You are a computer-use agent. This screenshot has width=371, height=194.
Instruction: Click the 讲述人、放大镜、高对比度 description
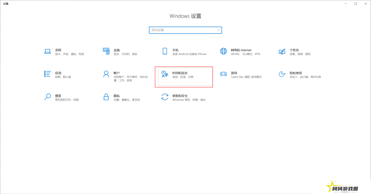tap(305, 77)
